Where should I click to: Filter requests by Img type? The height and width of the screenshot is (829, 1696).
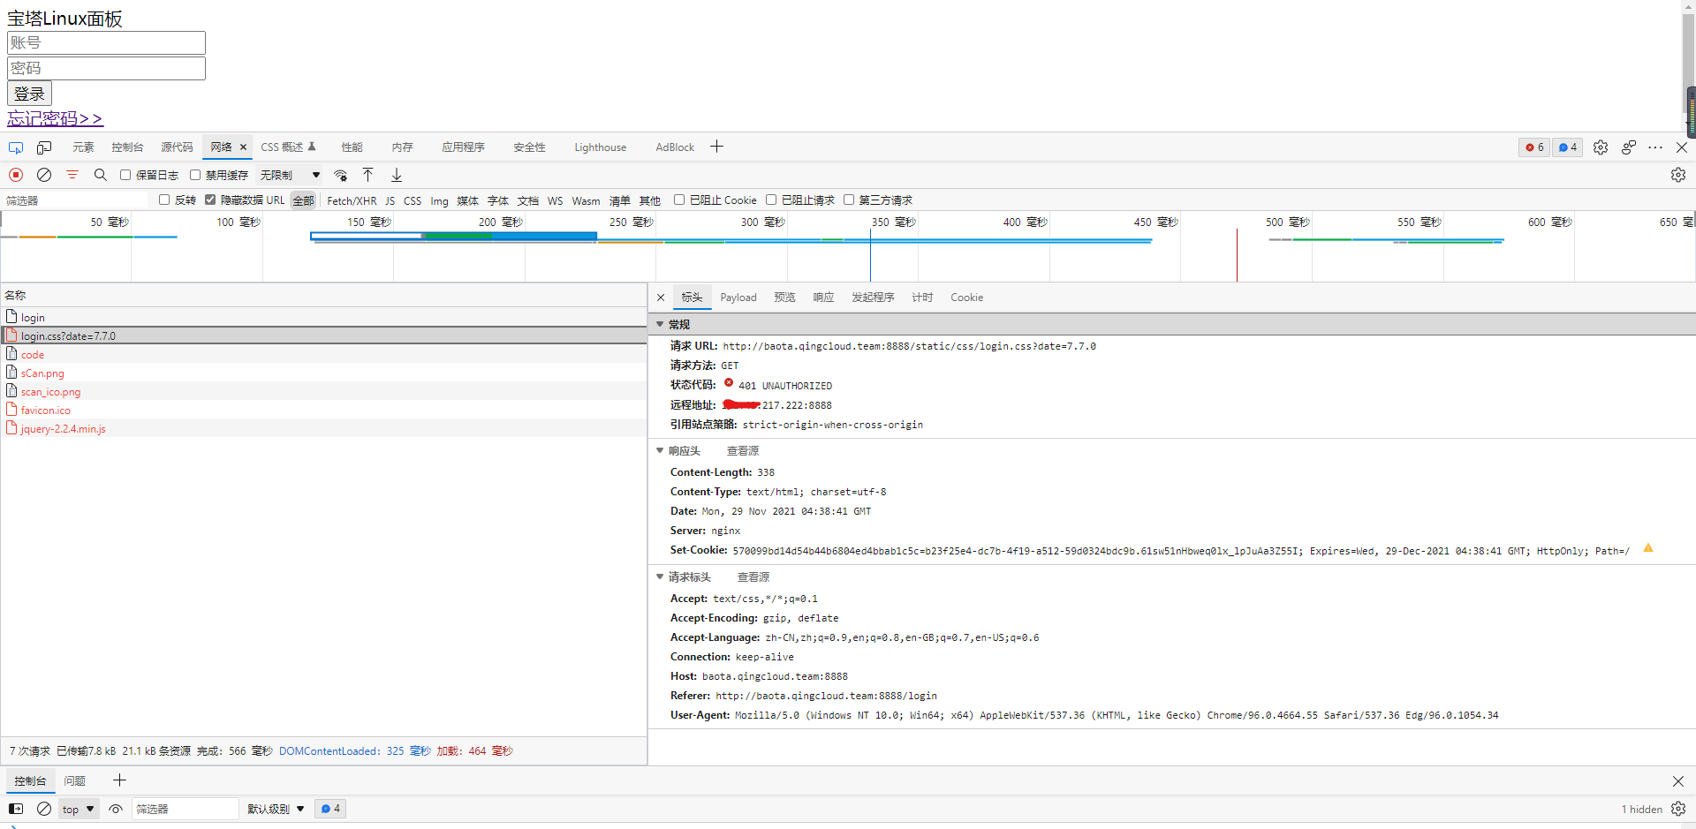(x=439, y=200)
